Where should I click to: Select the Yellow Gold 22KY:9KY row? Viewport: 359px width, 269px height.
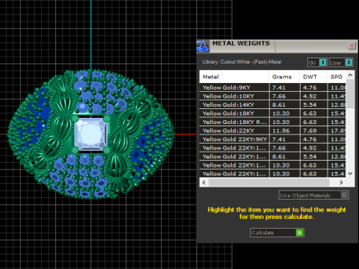point(273,139)
